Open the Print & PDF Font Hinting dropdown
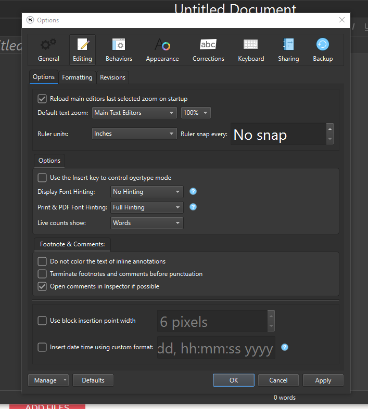The height and width of the screenshot is (409, 368). point(147,207)
